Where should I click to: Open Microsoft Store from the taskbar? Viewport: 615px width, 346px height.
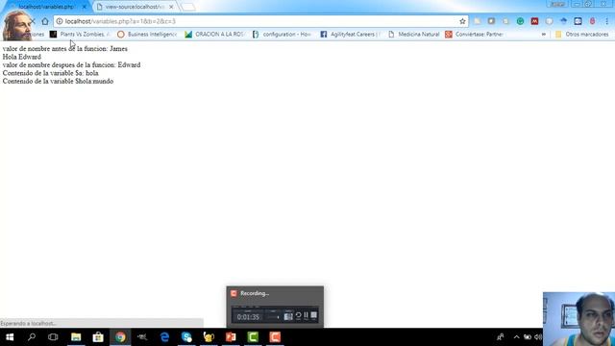point(98,337)
